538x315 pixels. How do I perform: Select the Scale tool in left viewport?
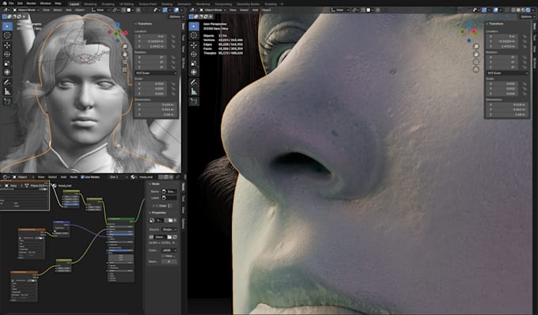[x=7, y=63]
